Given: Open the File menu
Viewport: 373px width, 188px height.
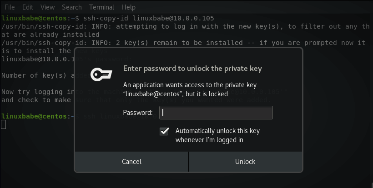Looking at the screenshot, I should pos(10,7).
